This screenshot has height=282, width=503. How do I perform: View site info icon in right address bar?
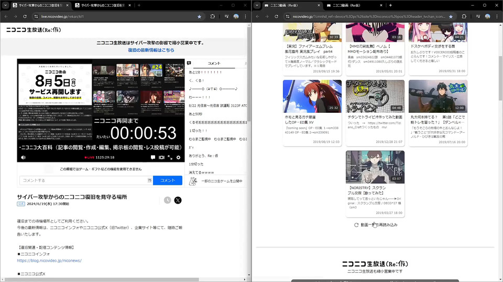(x=288, y=16)
